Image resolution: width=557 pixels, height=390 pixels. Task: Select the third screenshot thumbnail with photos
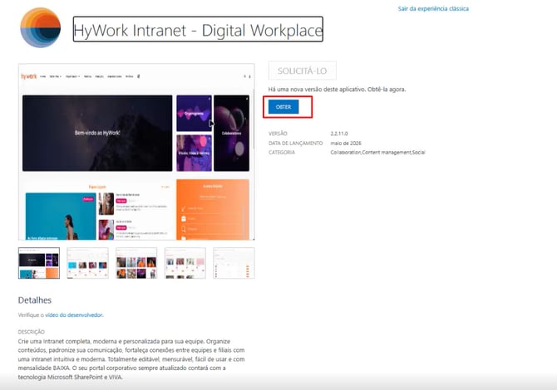pos(136,263)
